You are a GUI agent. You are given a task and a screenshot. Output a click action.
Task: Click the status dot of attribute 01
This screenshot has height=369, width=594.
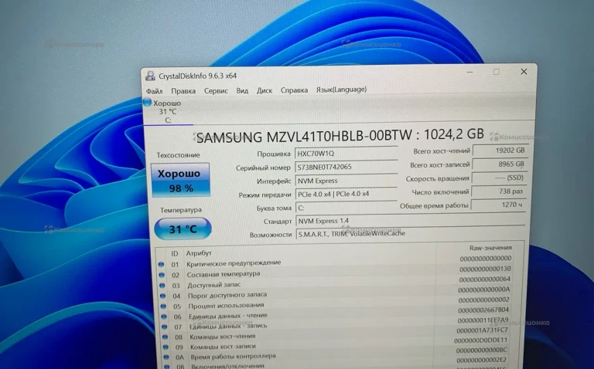162,265
